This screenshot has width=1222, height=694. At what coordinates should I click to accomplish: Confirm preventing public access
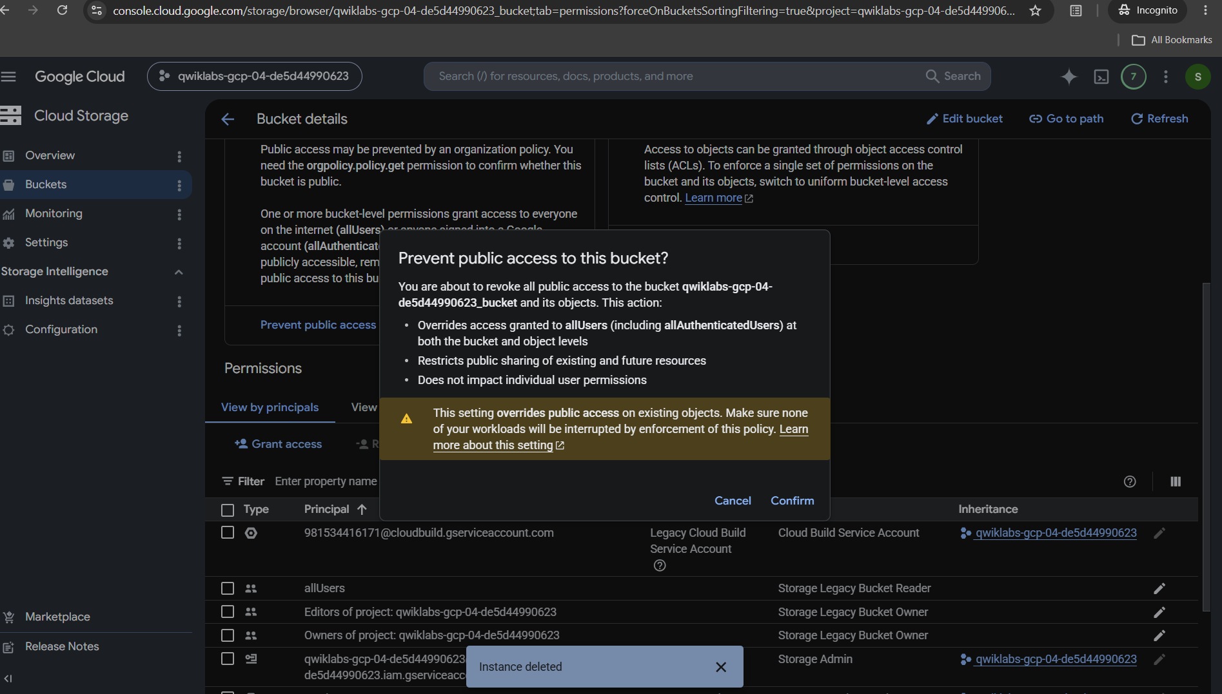coord(792,501)
